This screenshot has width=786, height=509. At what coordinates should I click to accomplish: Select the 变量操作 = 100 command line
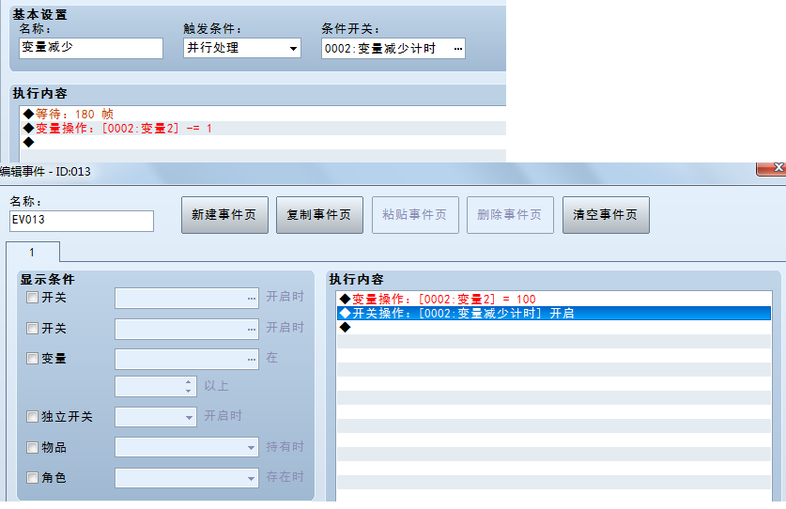point(554,300)
